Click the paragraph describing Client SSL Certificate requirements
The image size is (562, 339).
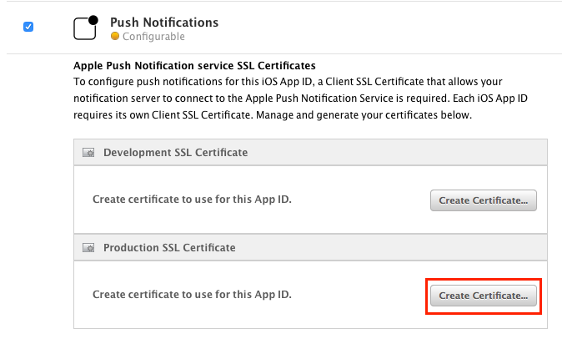[300, 99]
